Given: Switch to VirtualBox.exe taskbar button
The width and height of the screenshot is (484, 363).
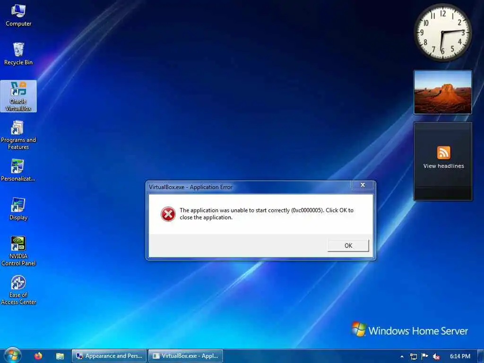Looking at the screenshot, I should [185, 356].
